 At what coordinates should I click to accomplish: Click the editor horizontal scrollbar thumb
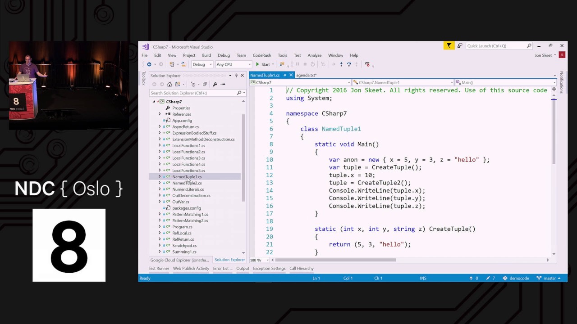pyautogui.click(x=335, y=260)
